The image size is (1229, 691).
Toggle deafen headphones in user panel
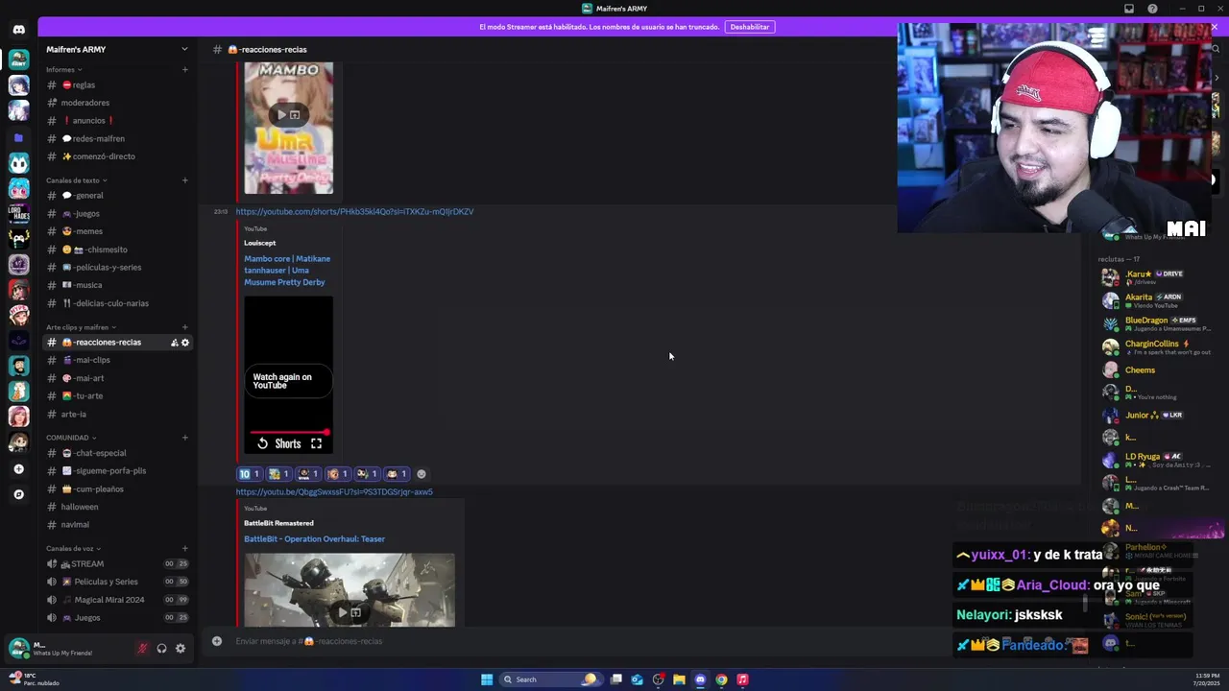pos(161,649)
